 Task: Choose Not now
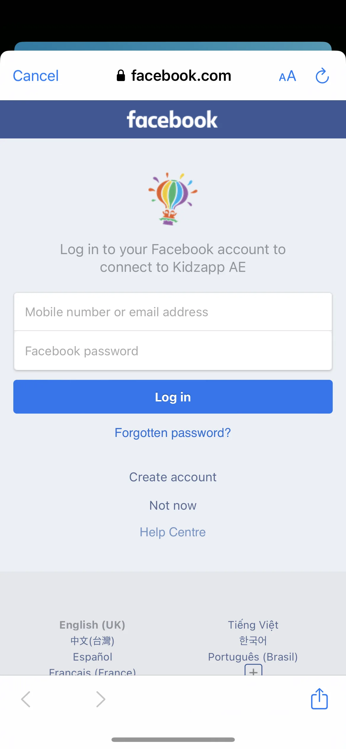pyautogui.click(x=173, y=506)
